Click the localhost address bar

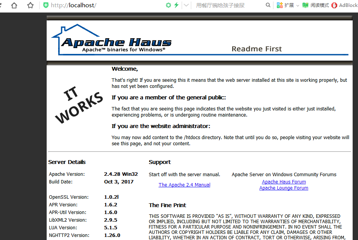[73, 5]
